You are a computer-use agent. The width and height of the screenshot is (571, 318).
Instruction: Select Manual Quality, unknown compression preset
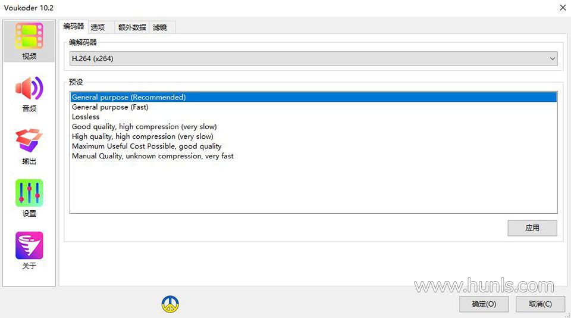click(x=313, y=156)
